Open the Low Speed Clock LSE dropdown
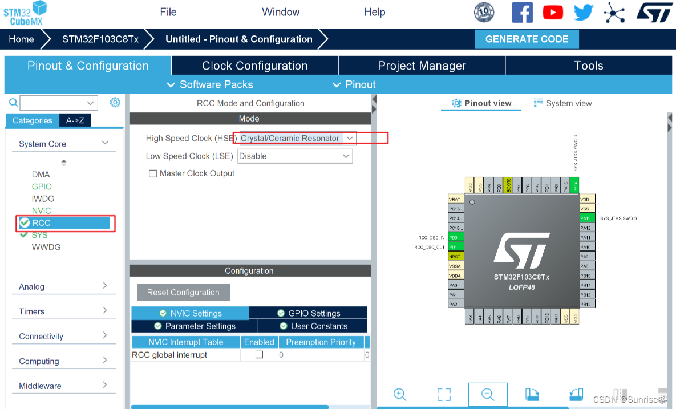676x409 pixels. coord(296,156)
